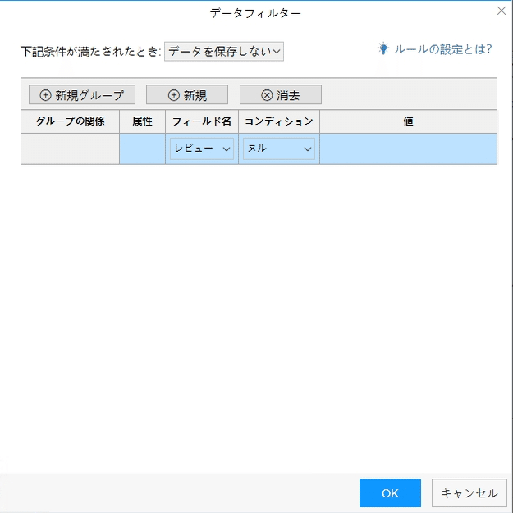Click the 下記条件が満たされたとき label

91,52
